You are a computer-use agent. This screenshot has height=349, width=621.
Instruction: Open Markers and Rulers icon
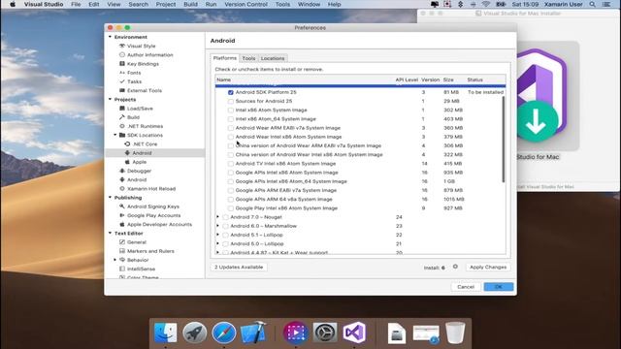click(122, 251)
